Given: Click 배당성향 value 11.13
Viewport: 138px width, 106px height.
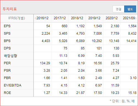Looking at the screenshot, I should [x=63, y=56].
